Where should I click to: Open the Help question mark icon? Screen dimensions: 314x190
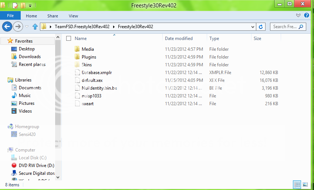tap(306, 16)
